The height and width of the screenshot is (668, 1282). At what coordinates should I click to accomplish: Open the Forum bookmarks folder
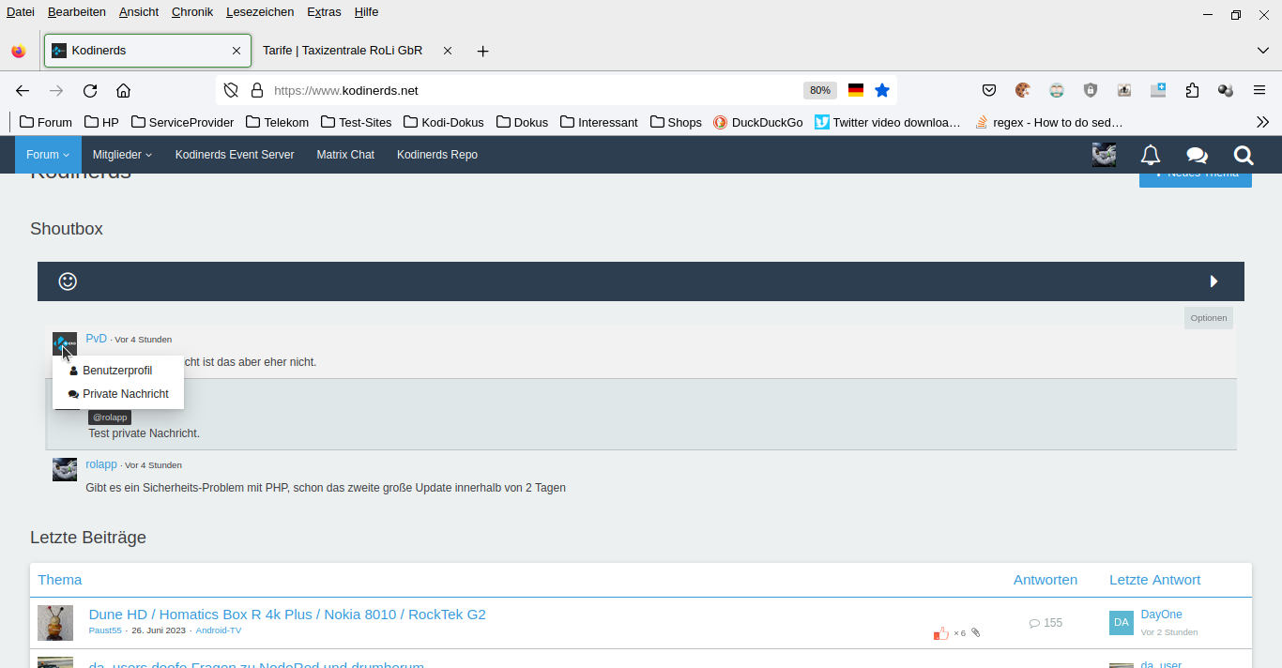pyautogui.click(x=46, y=122)
